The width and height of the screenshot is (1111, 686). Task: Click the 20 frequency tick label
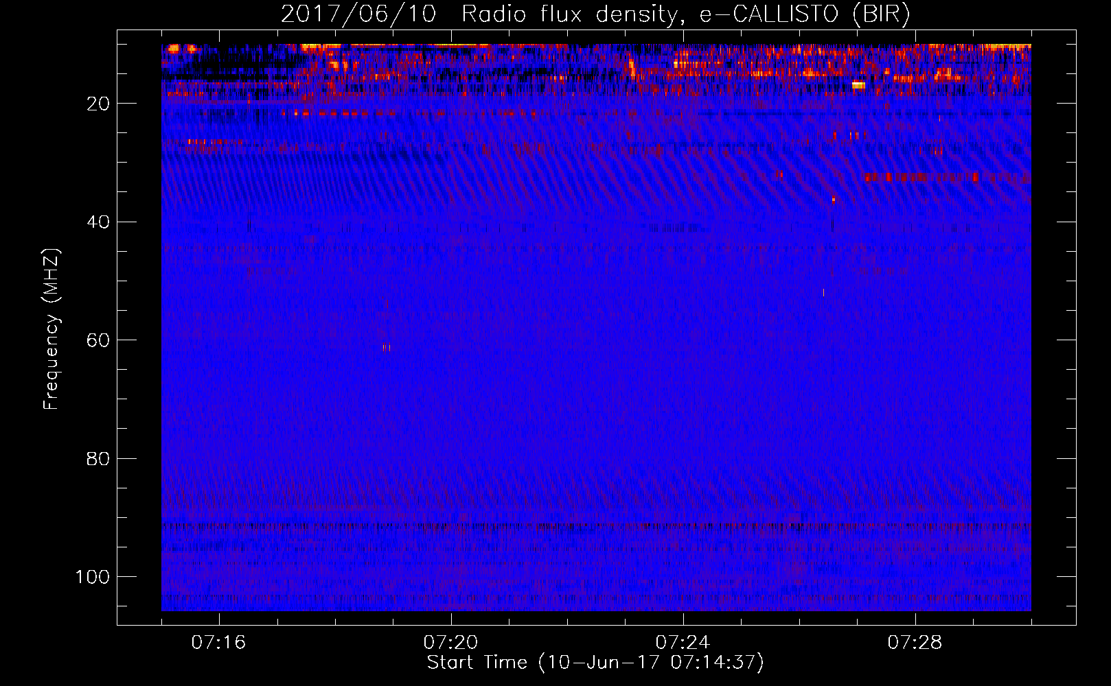pyautogui.click(x=98, y=104)
